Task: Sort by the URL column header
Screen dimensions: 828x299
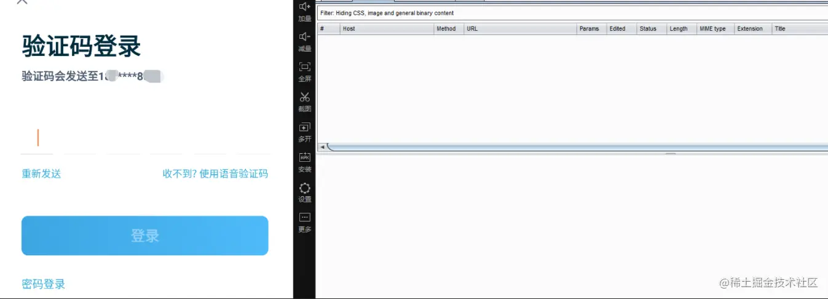Action: click(520, 29)
